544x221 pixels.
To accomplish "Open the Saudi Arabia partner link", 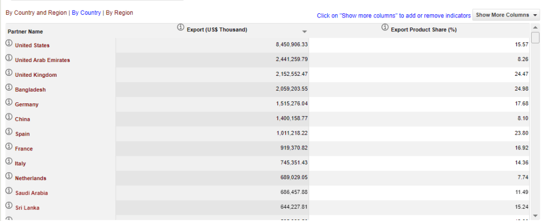I will coord(31,193).
